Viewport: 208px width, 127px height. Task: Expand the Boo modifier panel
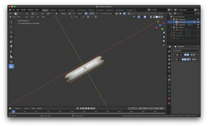[x=174, y=55]
